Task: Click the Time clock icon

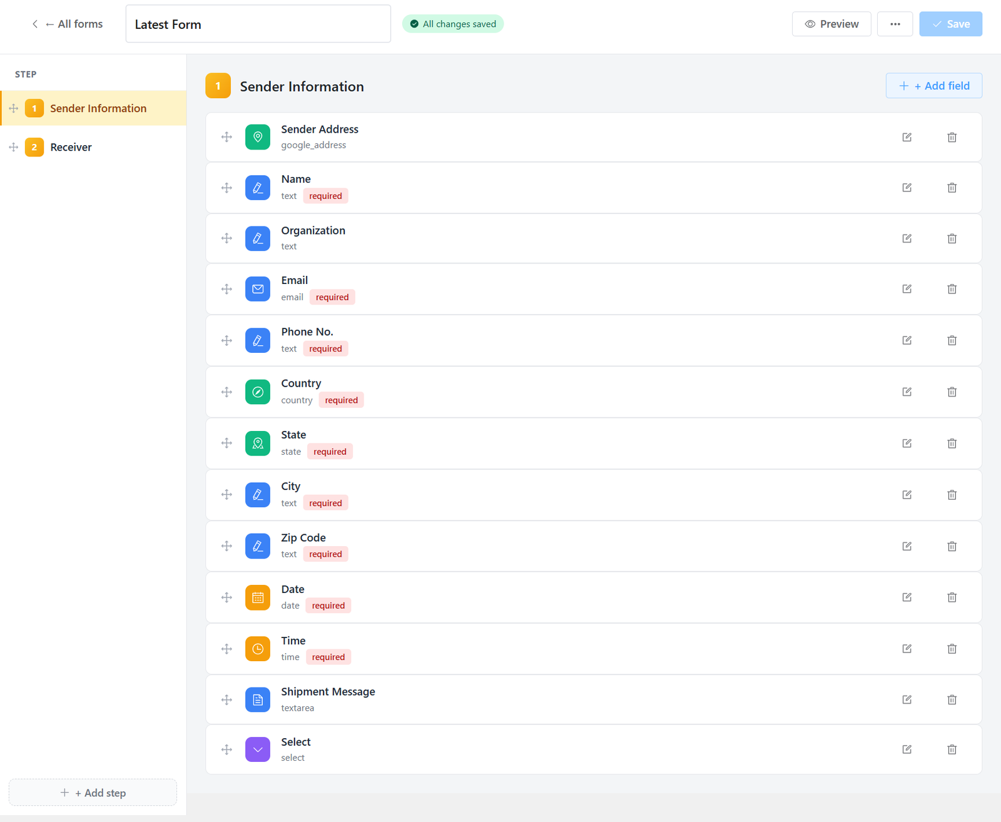Action: click(258, 649)
